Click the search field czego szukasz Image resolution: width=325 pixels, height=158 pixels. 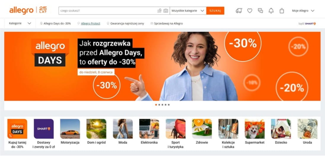pyautogui.click(x=107, y=11)
